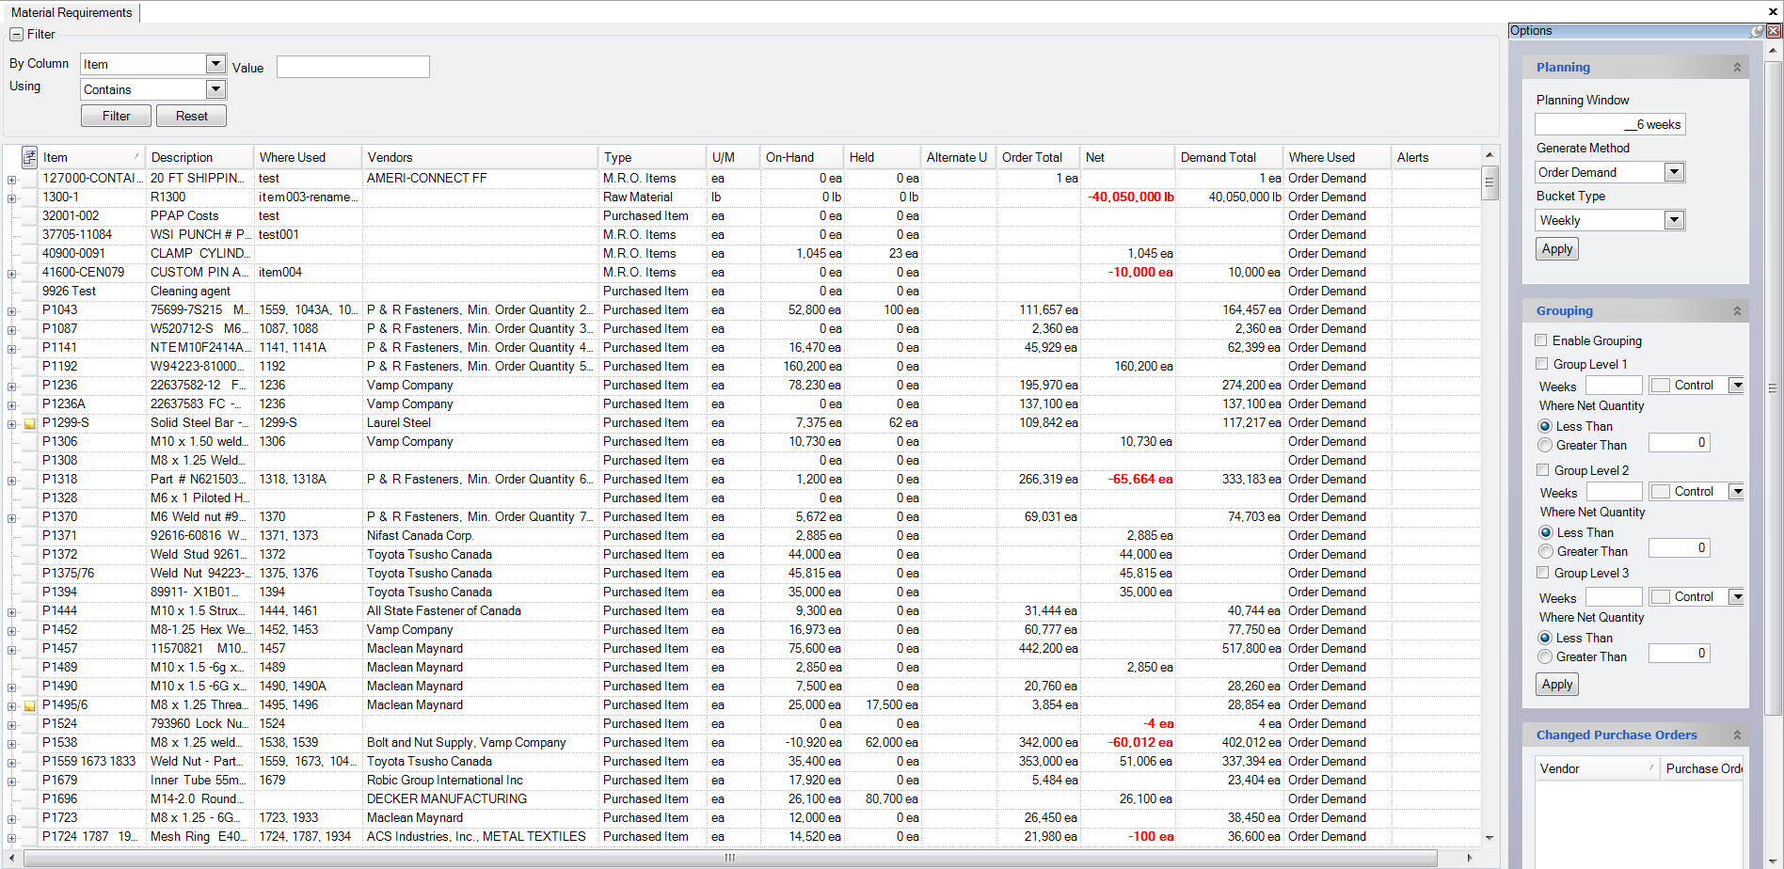Image resolution: width=1784 pixels, height=869 pixels.
Task: Click Apply in Grouping section
Action: (1557, 685)
